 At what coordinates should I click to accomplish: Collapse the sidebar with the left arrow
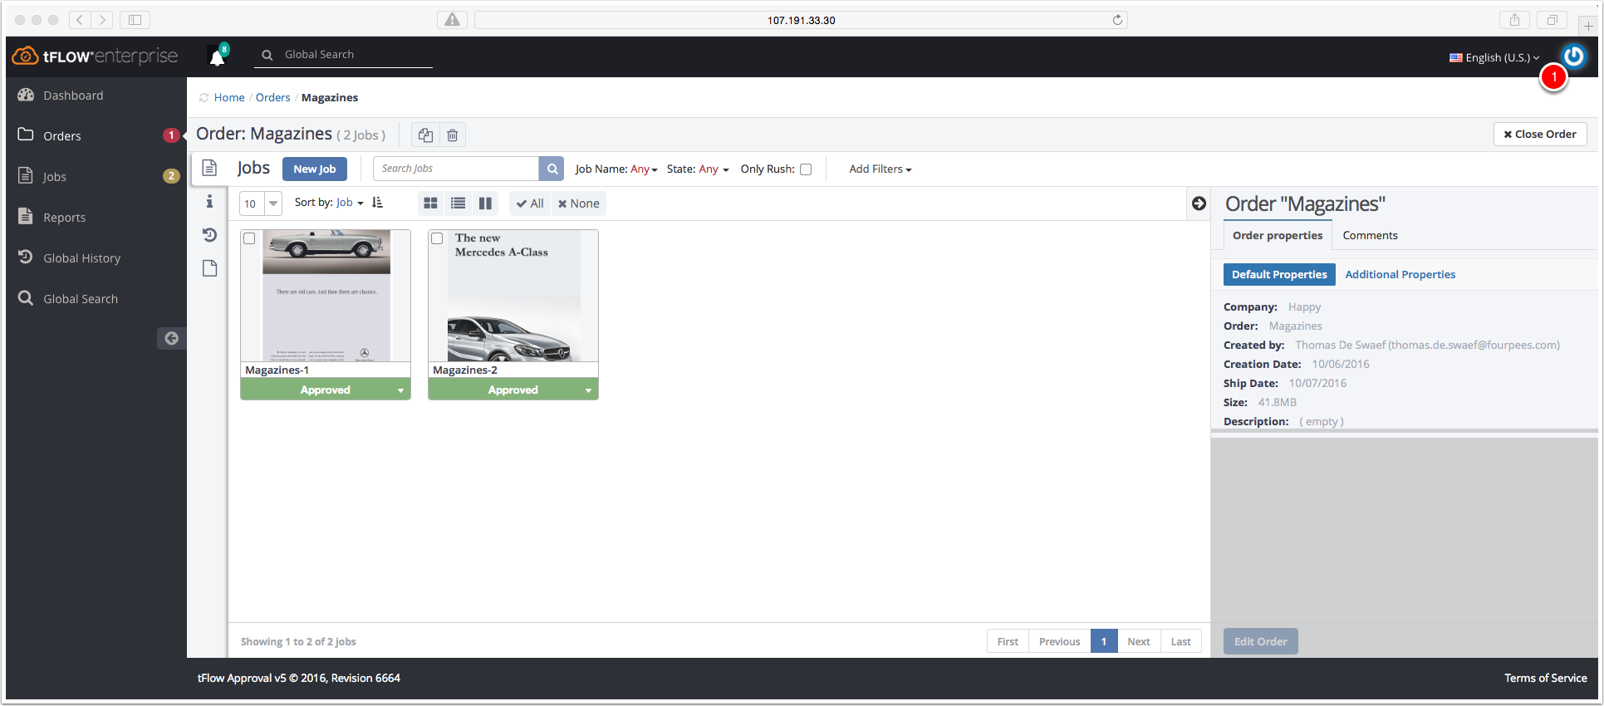[x=171, y=338]
